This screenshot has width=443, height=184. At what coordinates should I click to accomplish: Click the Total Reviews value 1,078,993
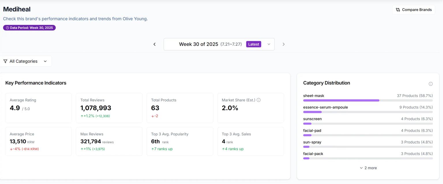96,108
